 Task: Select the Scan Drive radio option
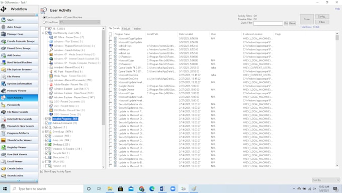tap(44, 22)
